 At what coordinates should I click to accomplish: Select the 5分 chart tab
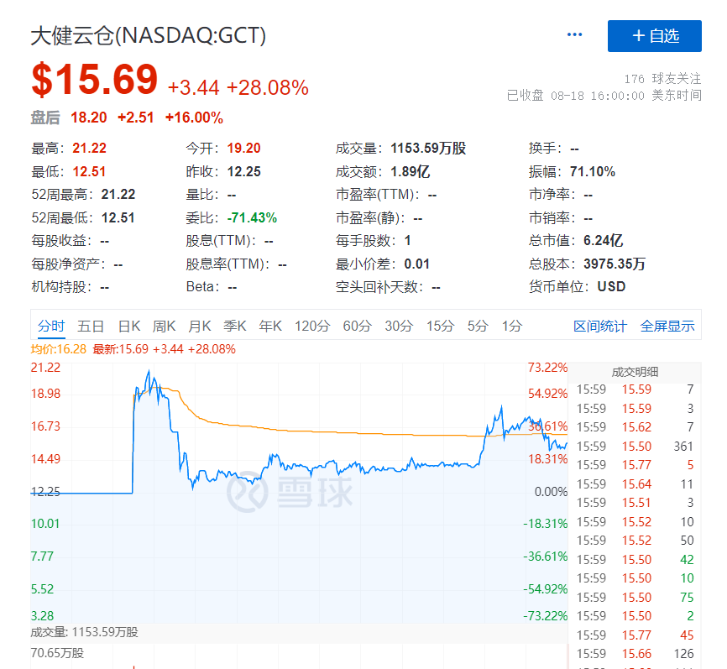478,326
